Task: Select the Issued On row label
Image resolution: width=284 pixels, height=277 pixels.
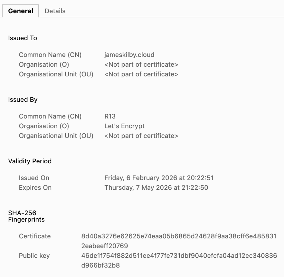Action: [34, 178]
